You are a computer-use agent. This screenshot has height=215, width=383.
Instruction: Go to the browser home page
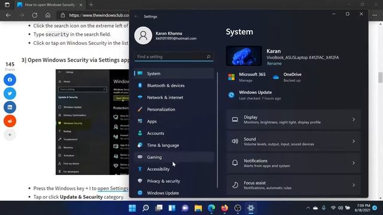(x=48, y=15)
